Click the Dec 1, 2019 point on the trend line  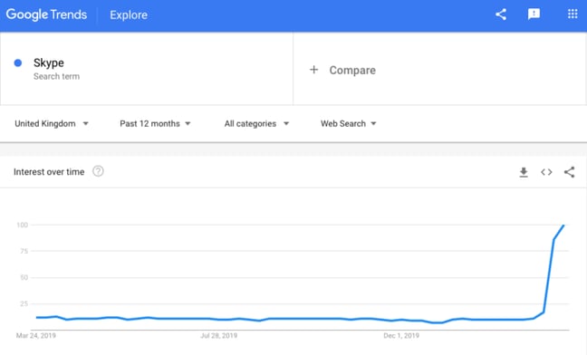click(x=401, y=321)
